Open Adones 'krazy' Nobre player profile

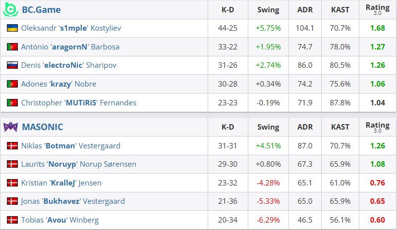coord(59,84)
